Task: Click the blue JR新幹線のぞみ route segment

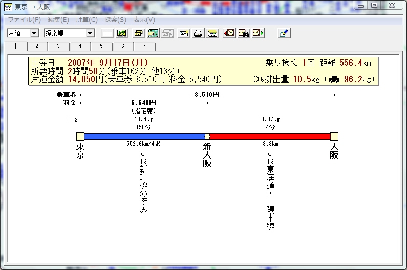Action: [x=144, y=137]
